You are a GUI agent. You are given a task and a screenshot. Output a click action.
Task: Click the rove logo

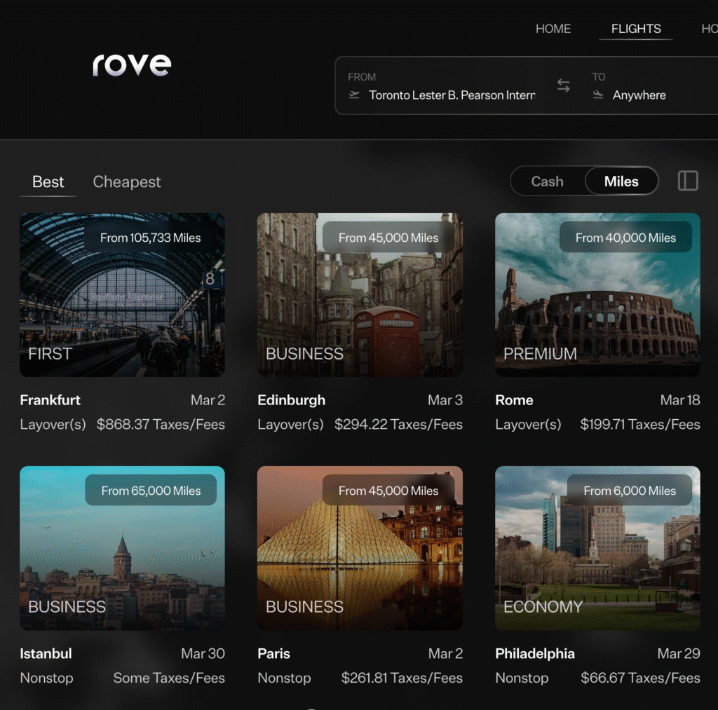tap(131, 64)
